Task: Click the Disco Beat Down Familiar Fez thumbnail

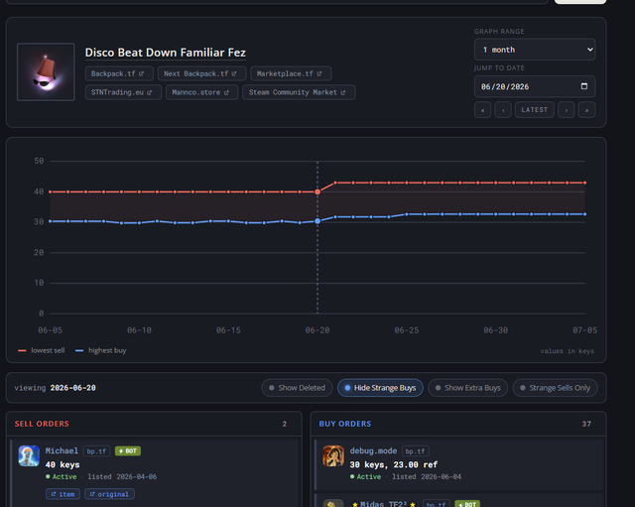Action: 46,72
